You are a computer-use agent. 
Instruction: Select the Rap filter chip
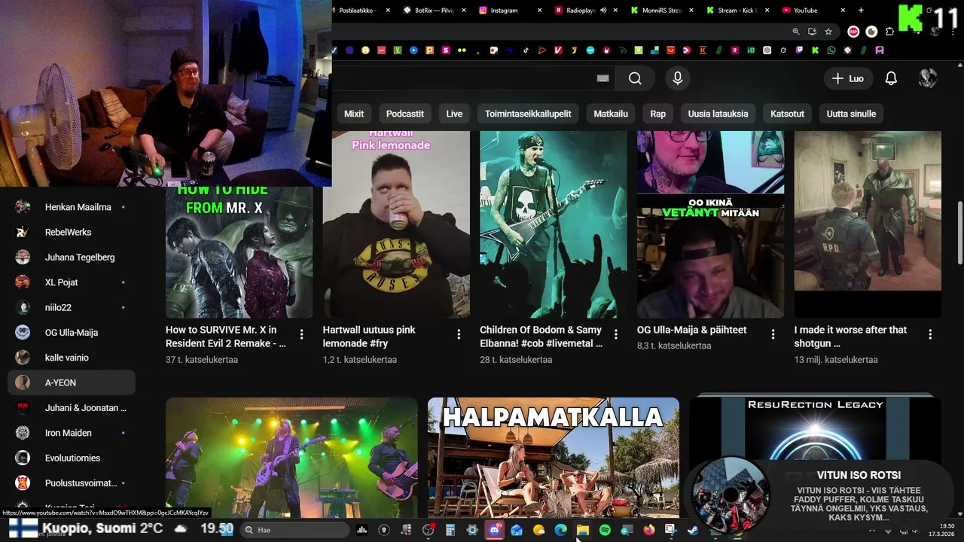658,114
